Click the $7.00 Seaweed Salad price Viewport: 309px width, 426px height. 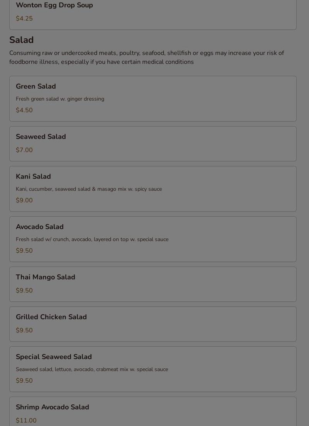tap(24, 150)
